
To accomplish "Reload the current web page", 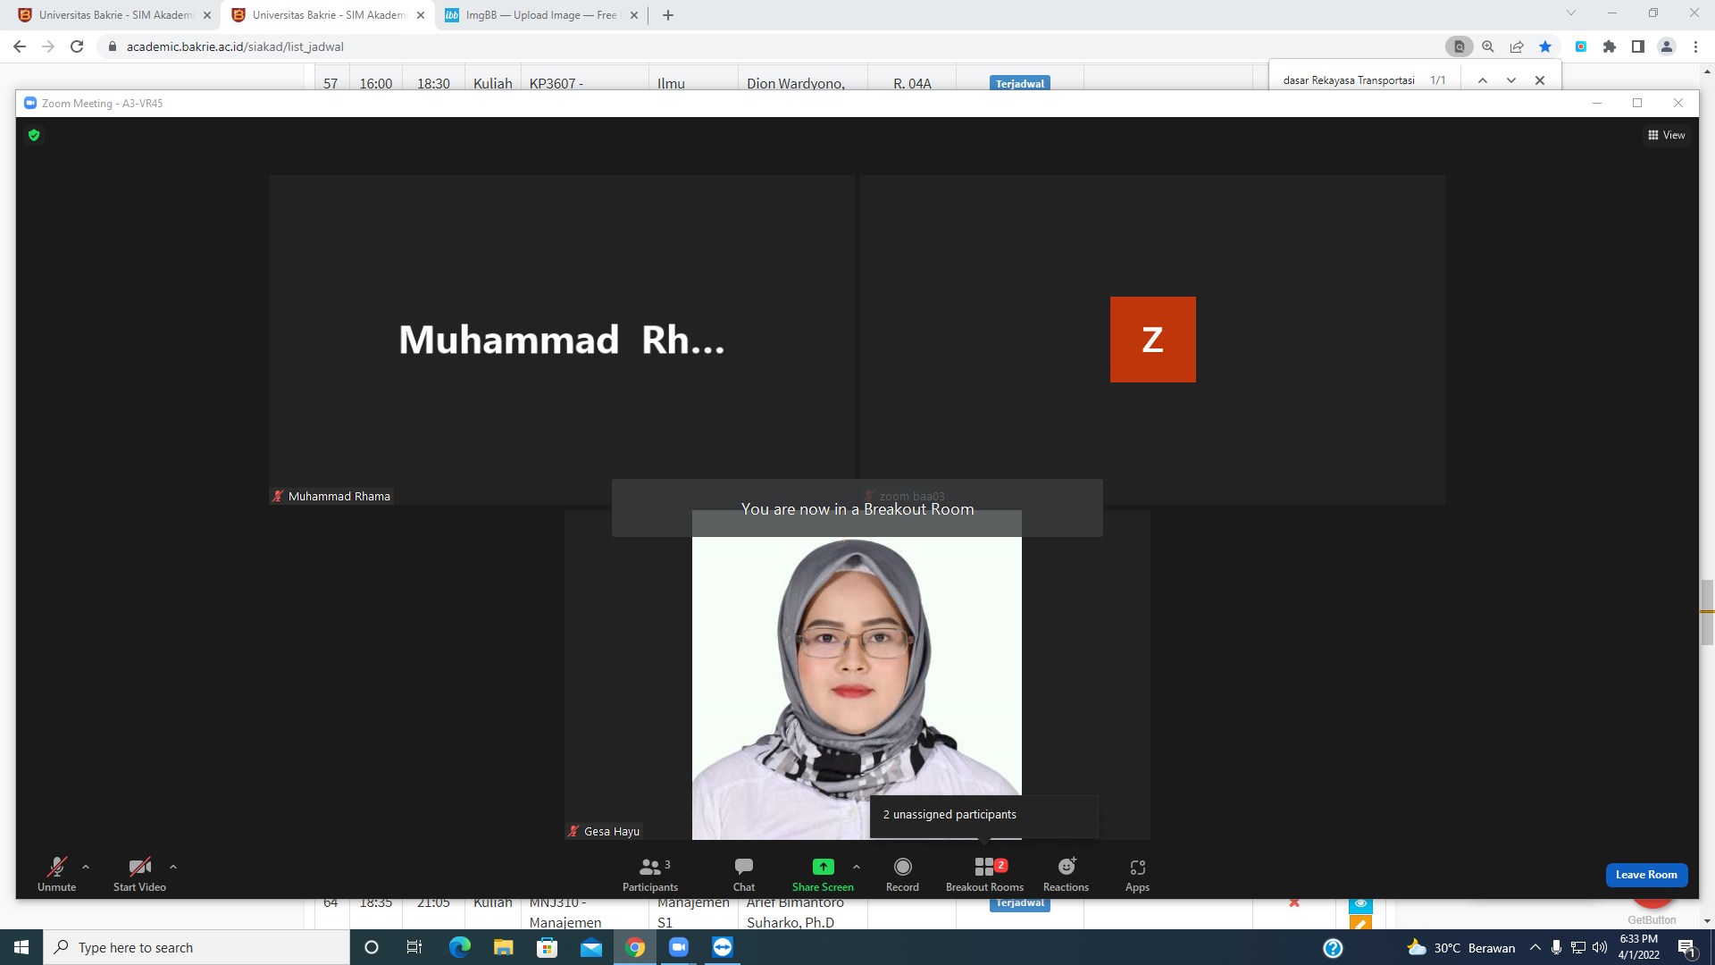I will pos(77,46).
